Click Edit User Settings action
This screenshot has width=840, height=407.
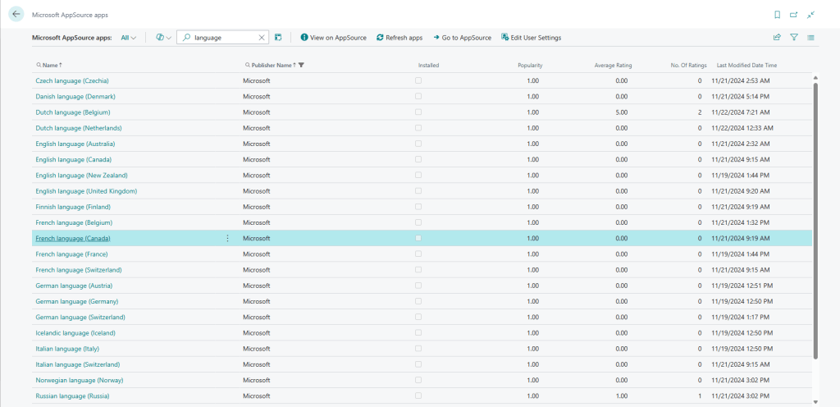pyautogui.click(x=532, y=38)
